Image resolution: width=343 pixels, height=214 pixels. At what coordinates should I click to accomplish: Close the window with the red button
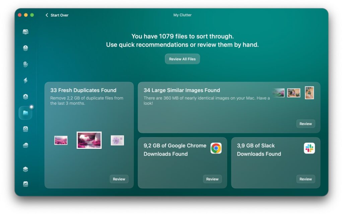point(20,15)
